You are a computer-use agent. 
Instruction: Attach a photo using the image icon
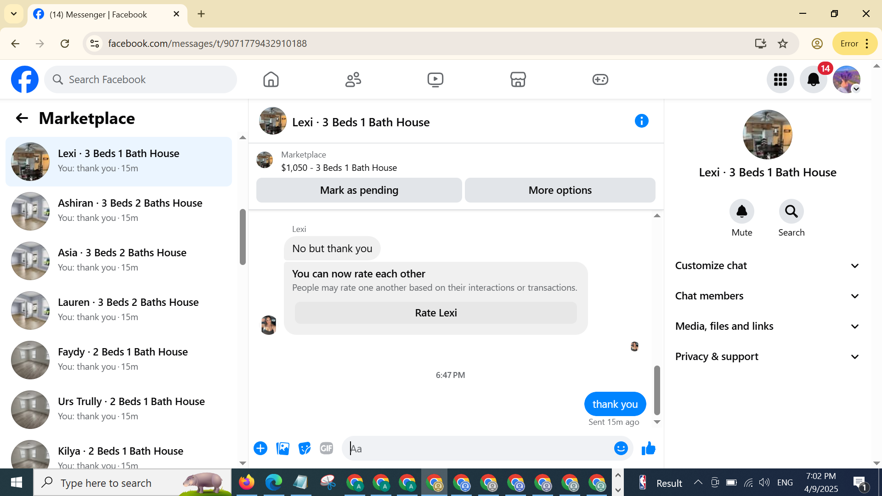pos(283,448)
